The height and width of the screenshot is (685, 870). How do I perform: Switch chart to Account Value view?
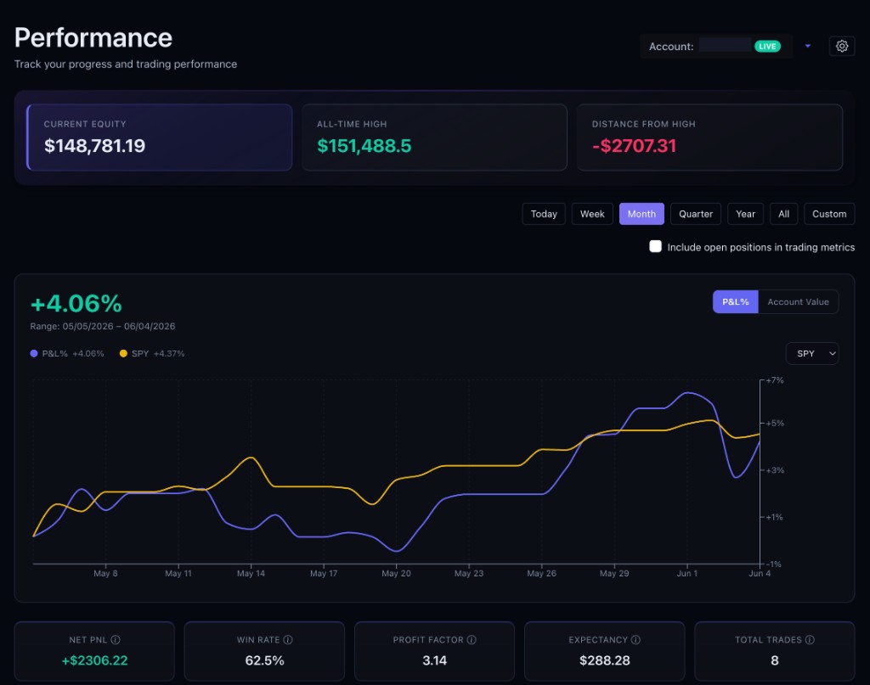pos(798,302)
